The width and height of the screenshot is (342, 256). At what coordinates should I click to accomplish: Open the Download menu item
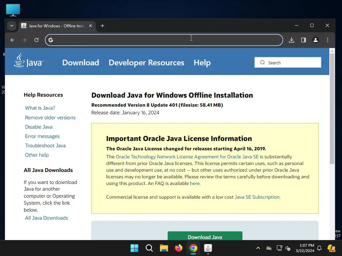(x=81, y=63)
